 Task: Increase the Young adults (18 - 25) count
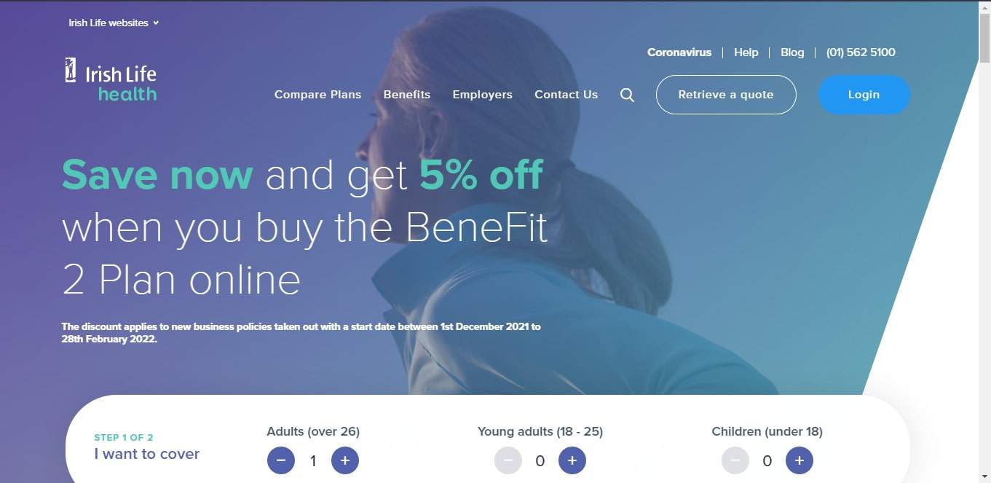[x=572, y=460]
